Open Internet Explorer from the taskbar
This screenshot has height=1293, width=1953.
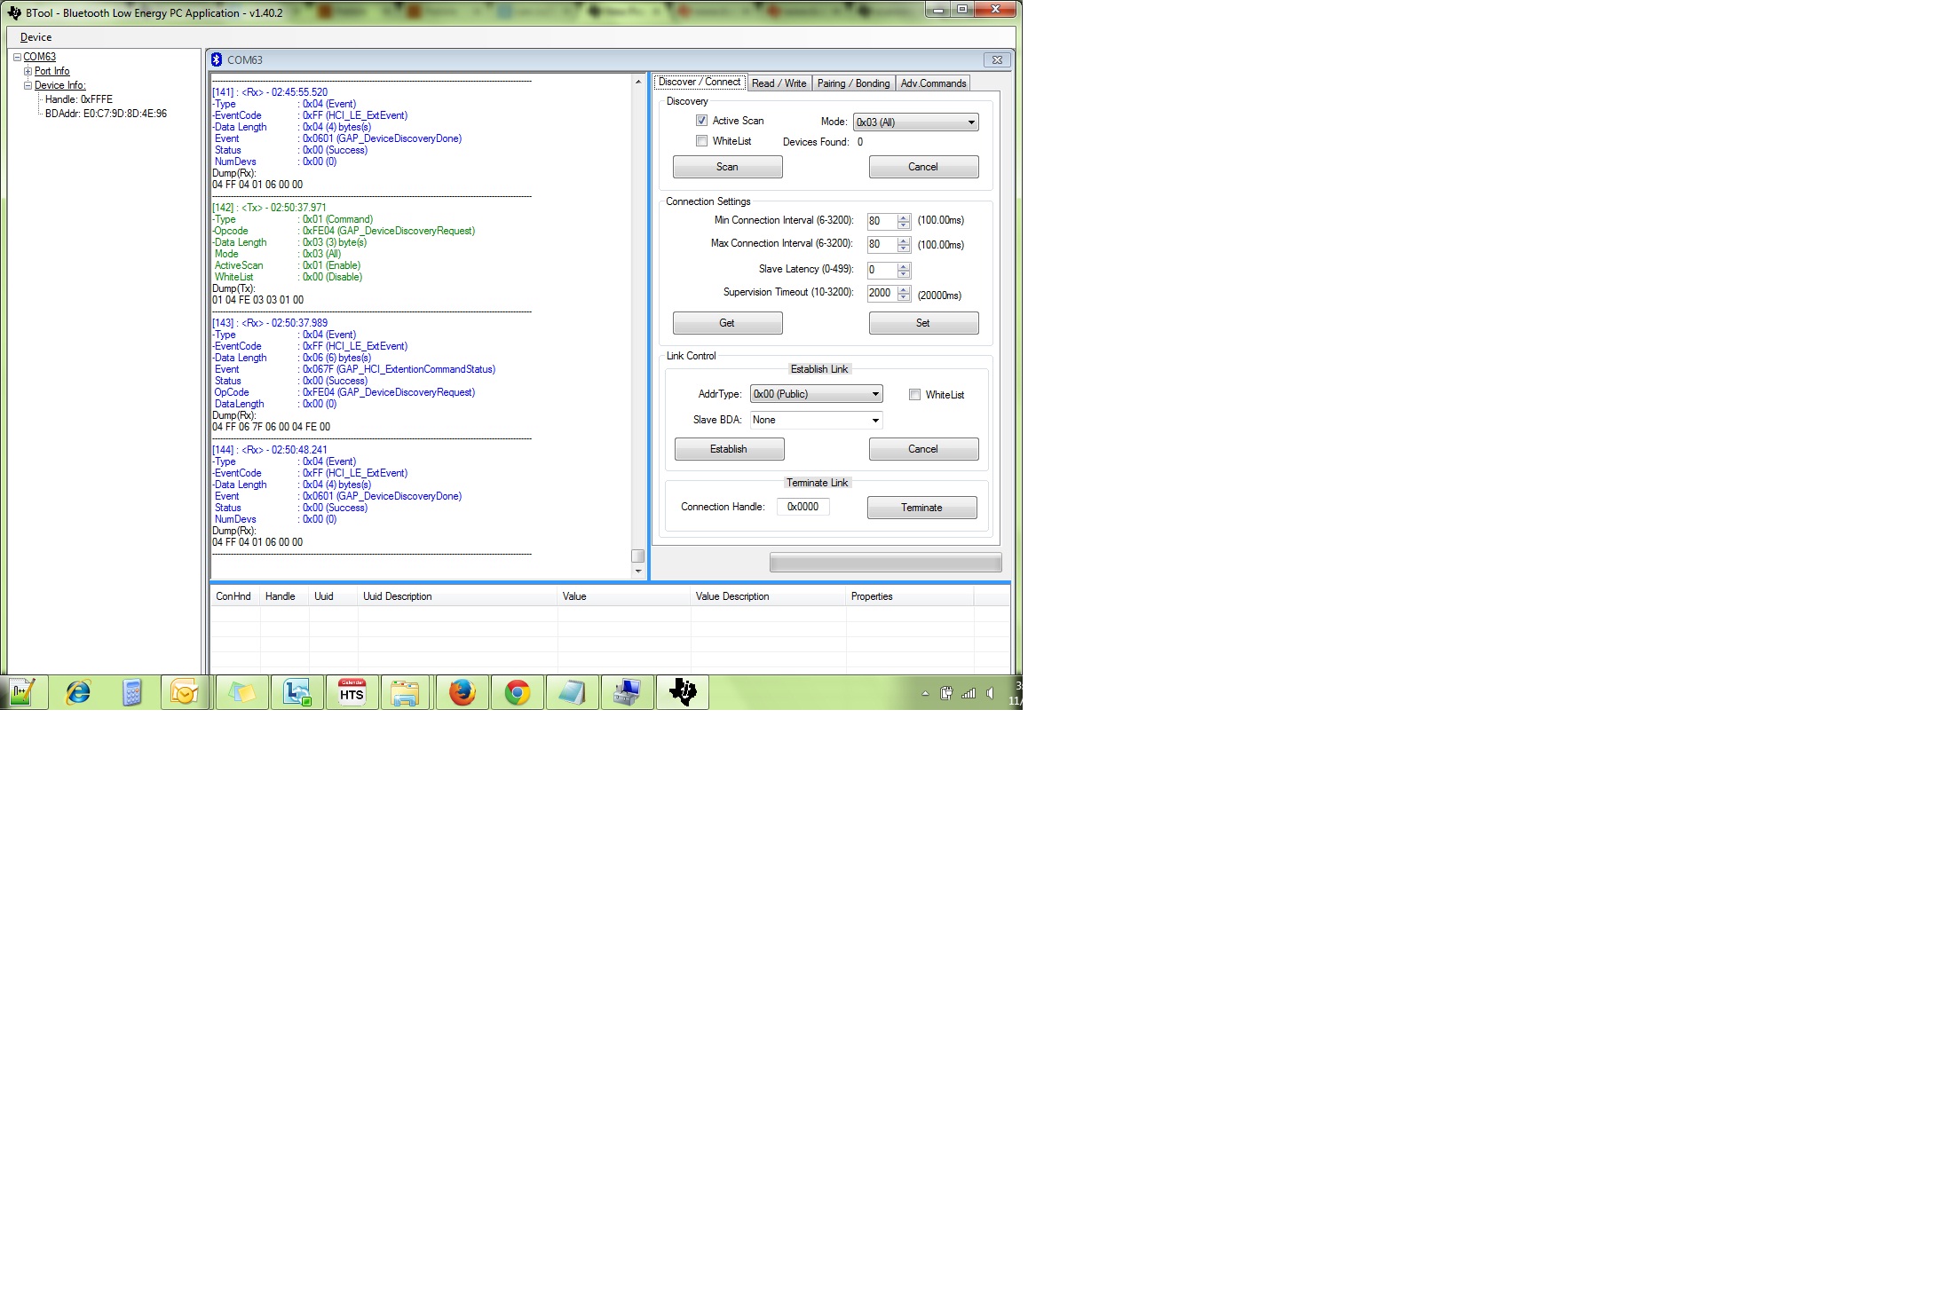(78, 692)
